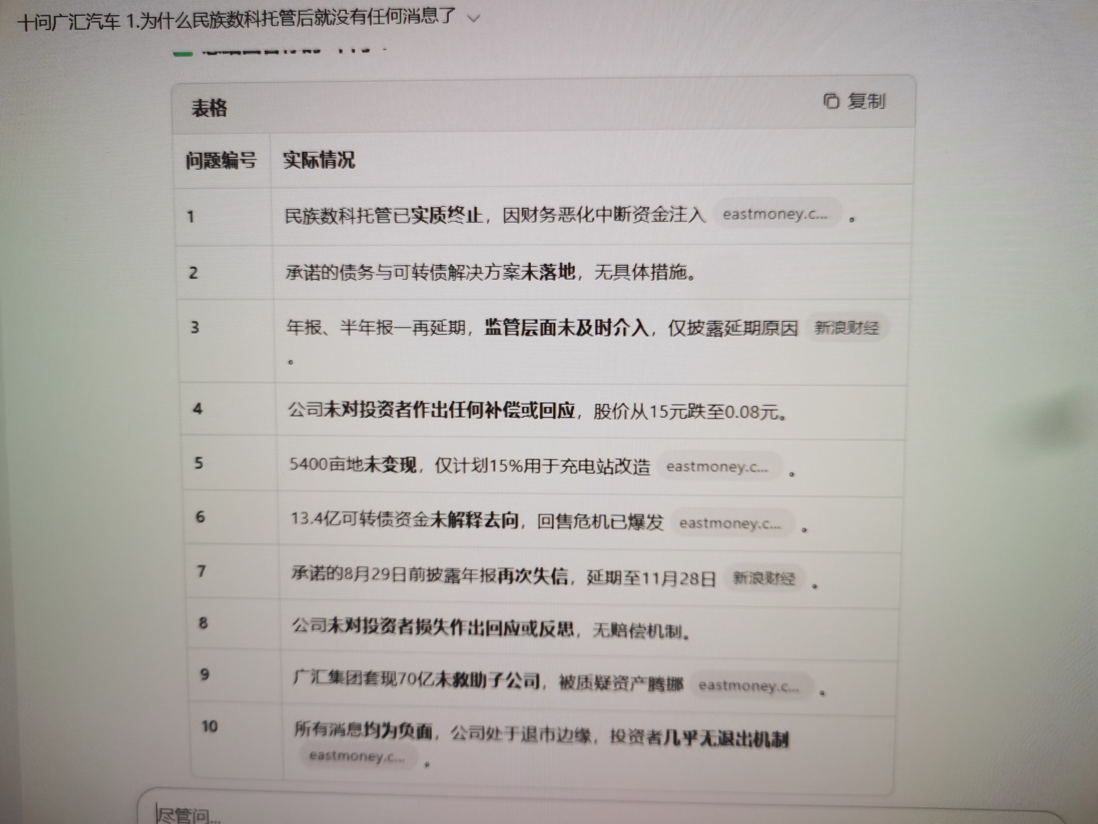Click text 投资者几乎无退出机制 in row 10
Viewport: 1098px width, 824px height.
699,738
